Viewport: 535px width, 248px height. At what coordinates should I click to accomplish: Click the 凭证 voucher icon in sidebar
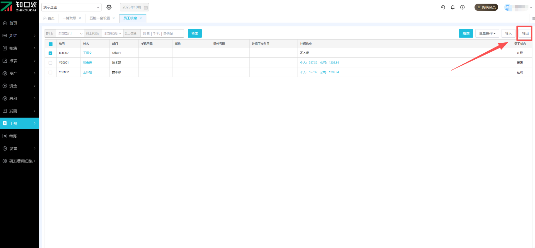pos(5,36)
